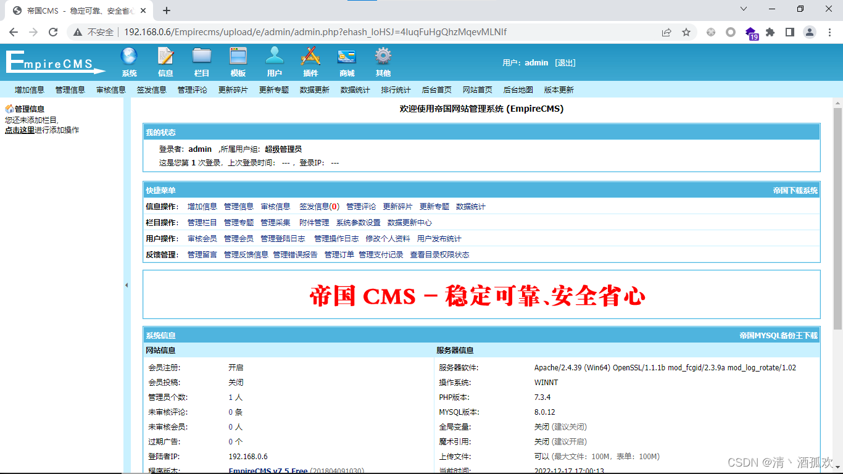The width and height of the screenshot is (843, 474).
Task: Select 后台首页 in the submenu bar
Action: click(437, 89)
